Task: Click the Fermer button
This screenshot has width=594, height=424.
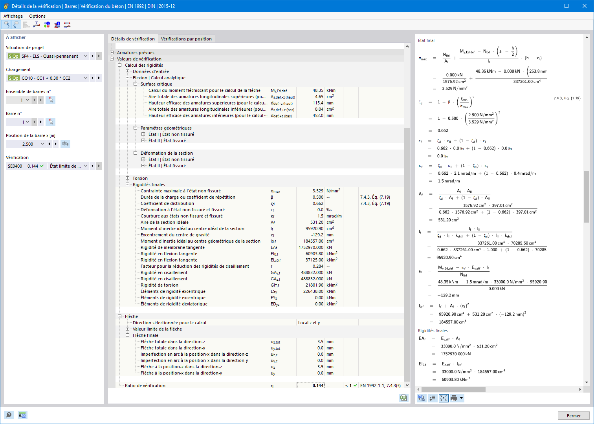Action: click(574, 416)
